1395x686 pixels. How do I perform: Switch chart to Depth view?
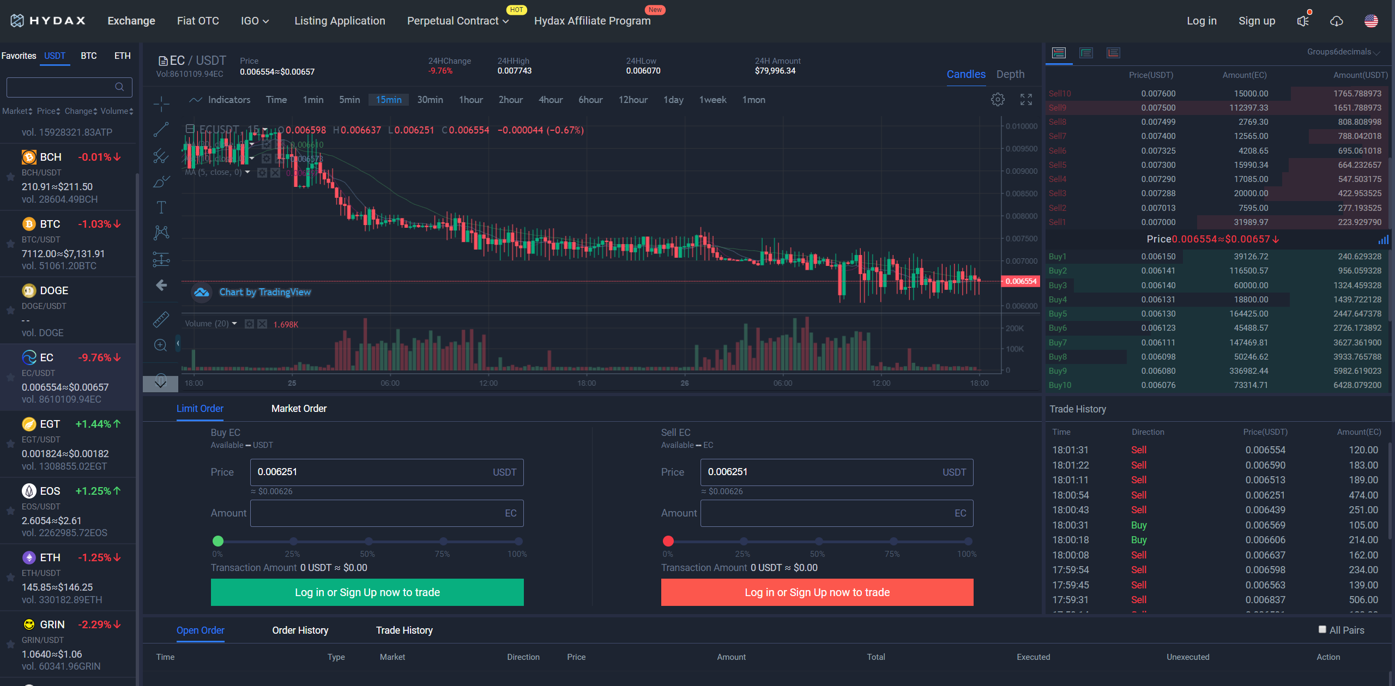coord(1010,74)
